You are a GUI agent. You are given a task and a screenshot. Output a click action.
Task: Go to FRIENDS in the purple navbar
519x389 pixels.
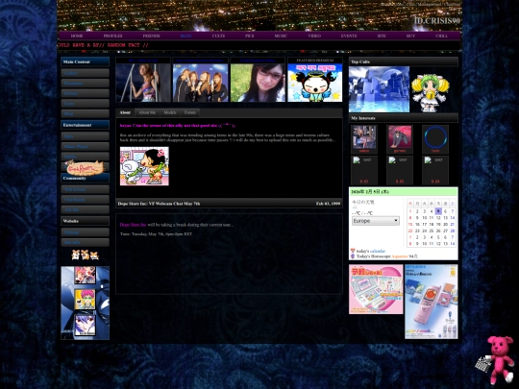[x=151, y=36]
